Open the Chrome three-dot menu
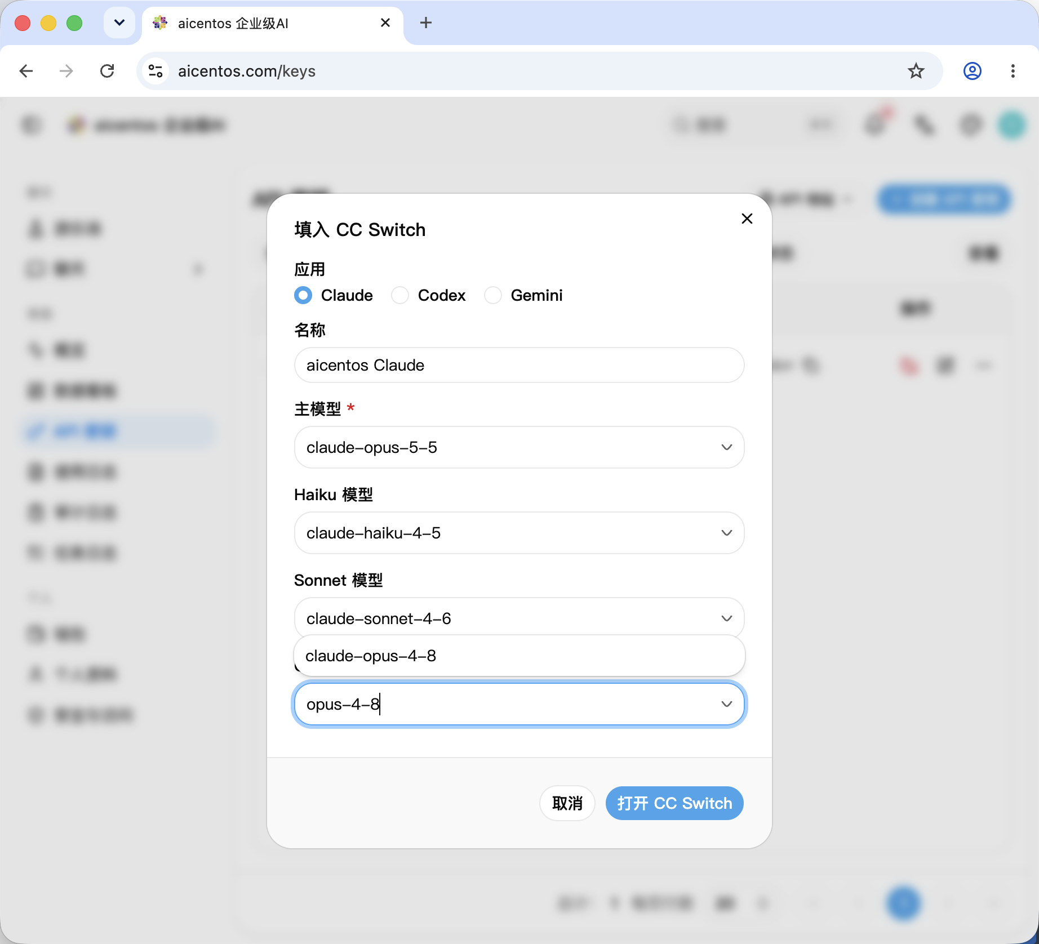The height and width of the screenshot is (944, 1039). (1013, 71)
